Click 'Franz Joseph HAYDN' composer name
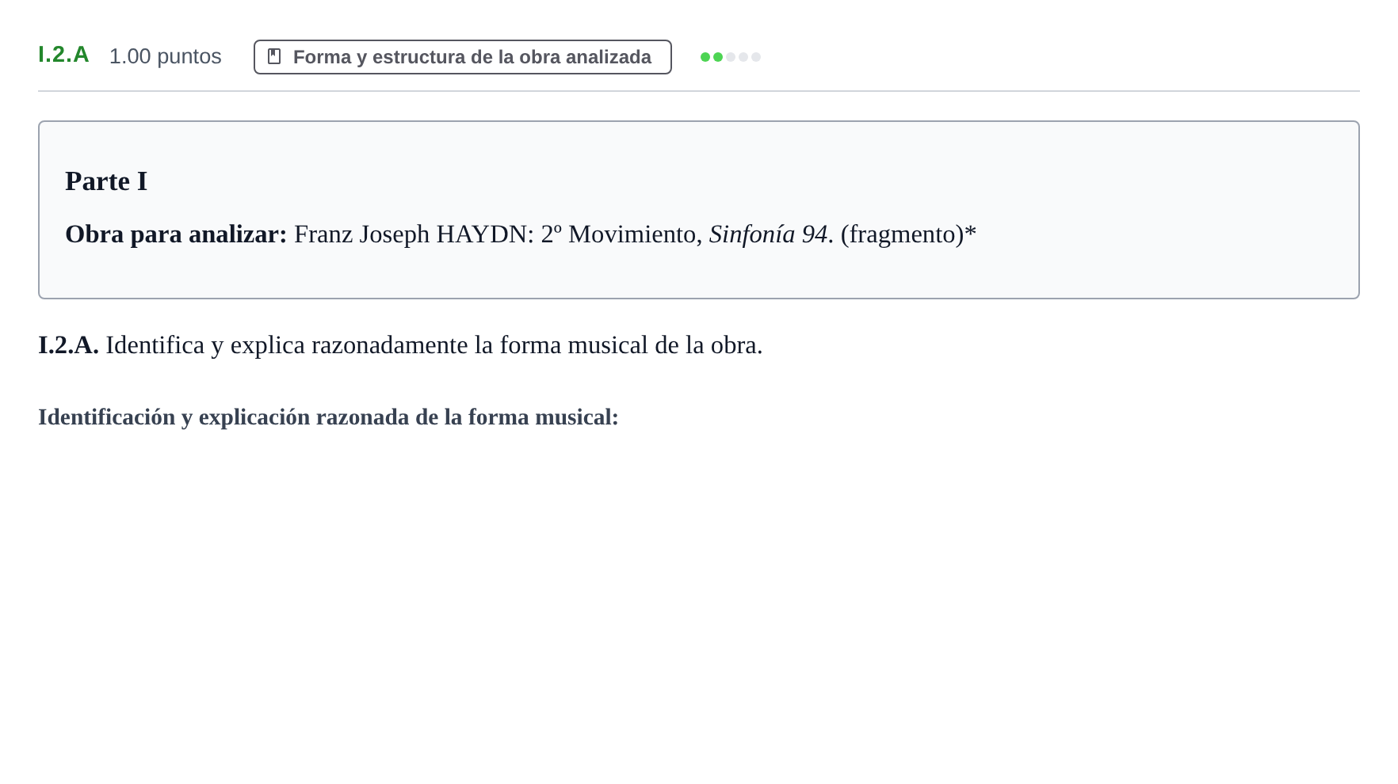The image size is (1398, 784). coord(411,234)
